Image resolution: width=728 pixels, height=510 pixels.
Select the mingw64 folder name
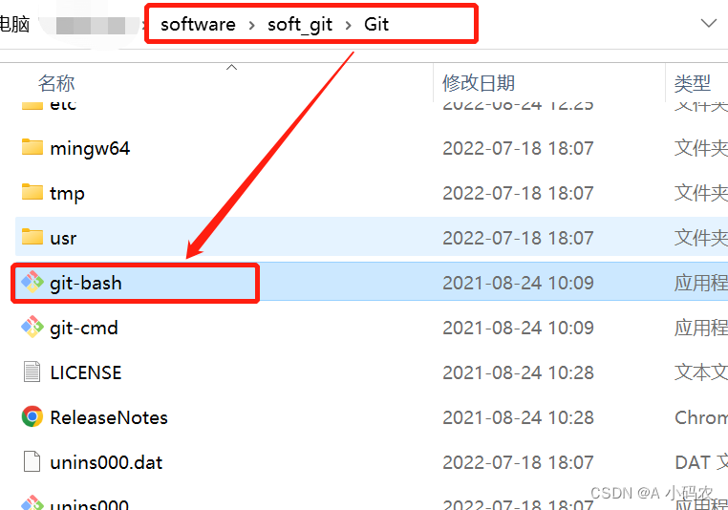(x=90, y=148)
